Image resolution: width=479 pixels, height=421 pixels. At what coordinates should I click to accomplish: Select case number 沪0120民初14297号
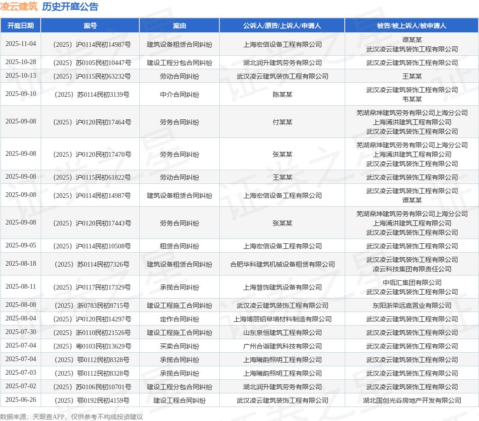click(92, 319)
